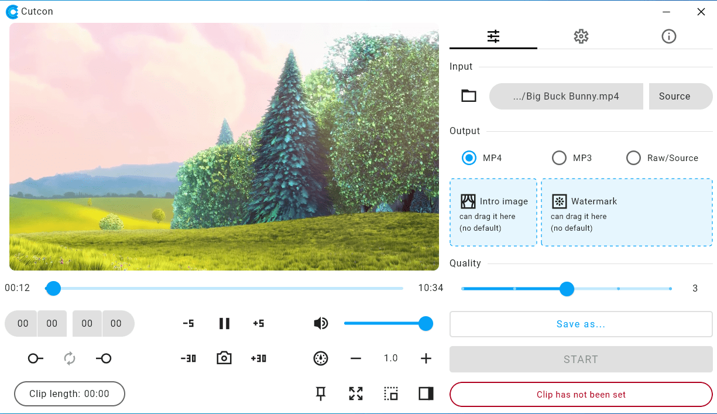Click the current time 00:12 label

[x=18, y=288]
